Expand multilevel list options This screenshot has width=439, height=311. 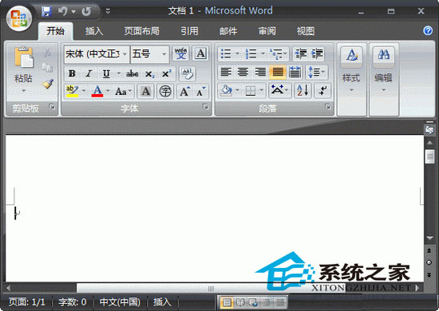[x=285, y=53]
